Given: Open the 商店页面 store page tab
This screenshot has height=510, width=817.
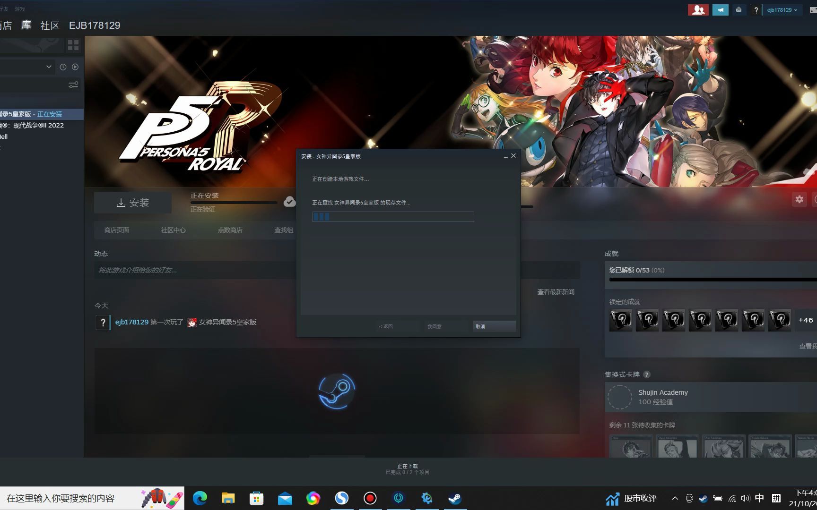Looking at the screenshot, I should (x=117, y=230).
